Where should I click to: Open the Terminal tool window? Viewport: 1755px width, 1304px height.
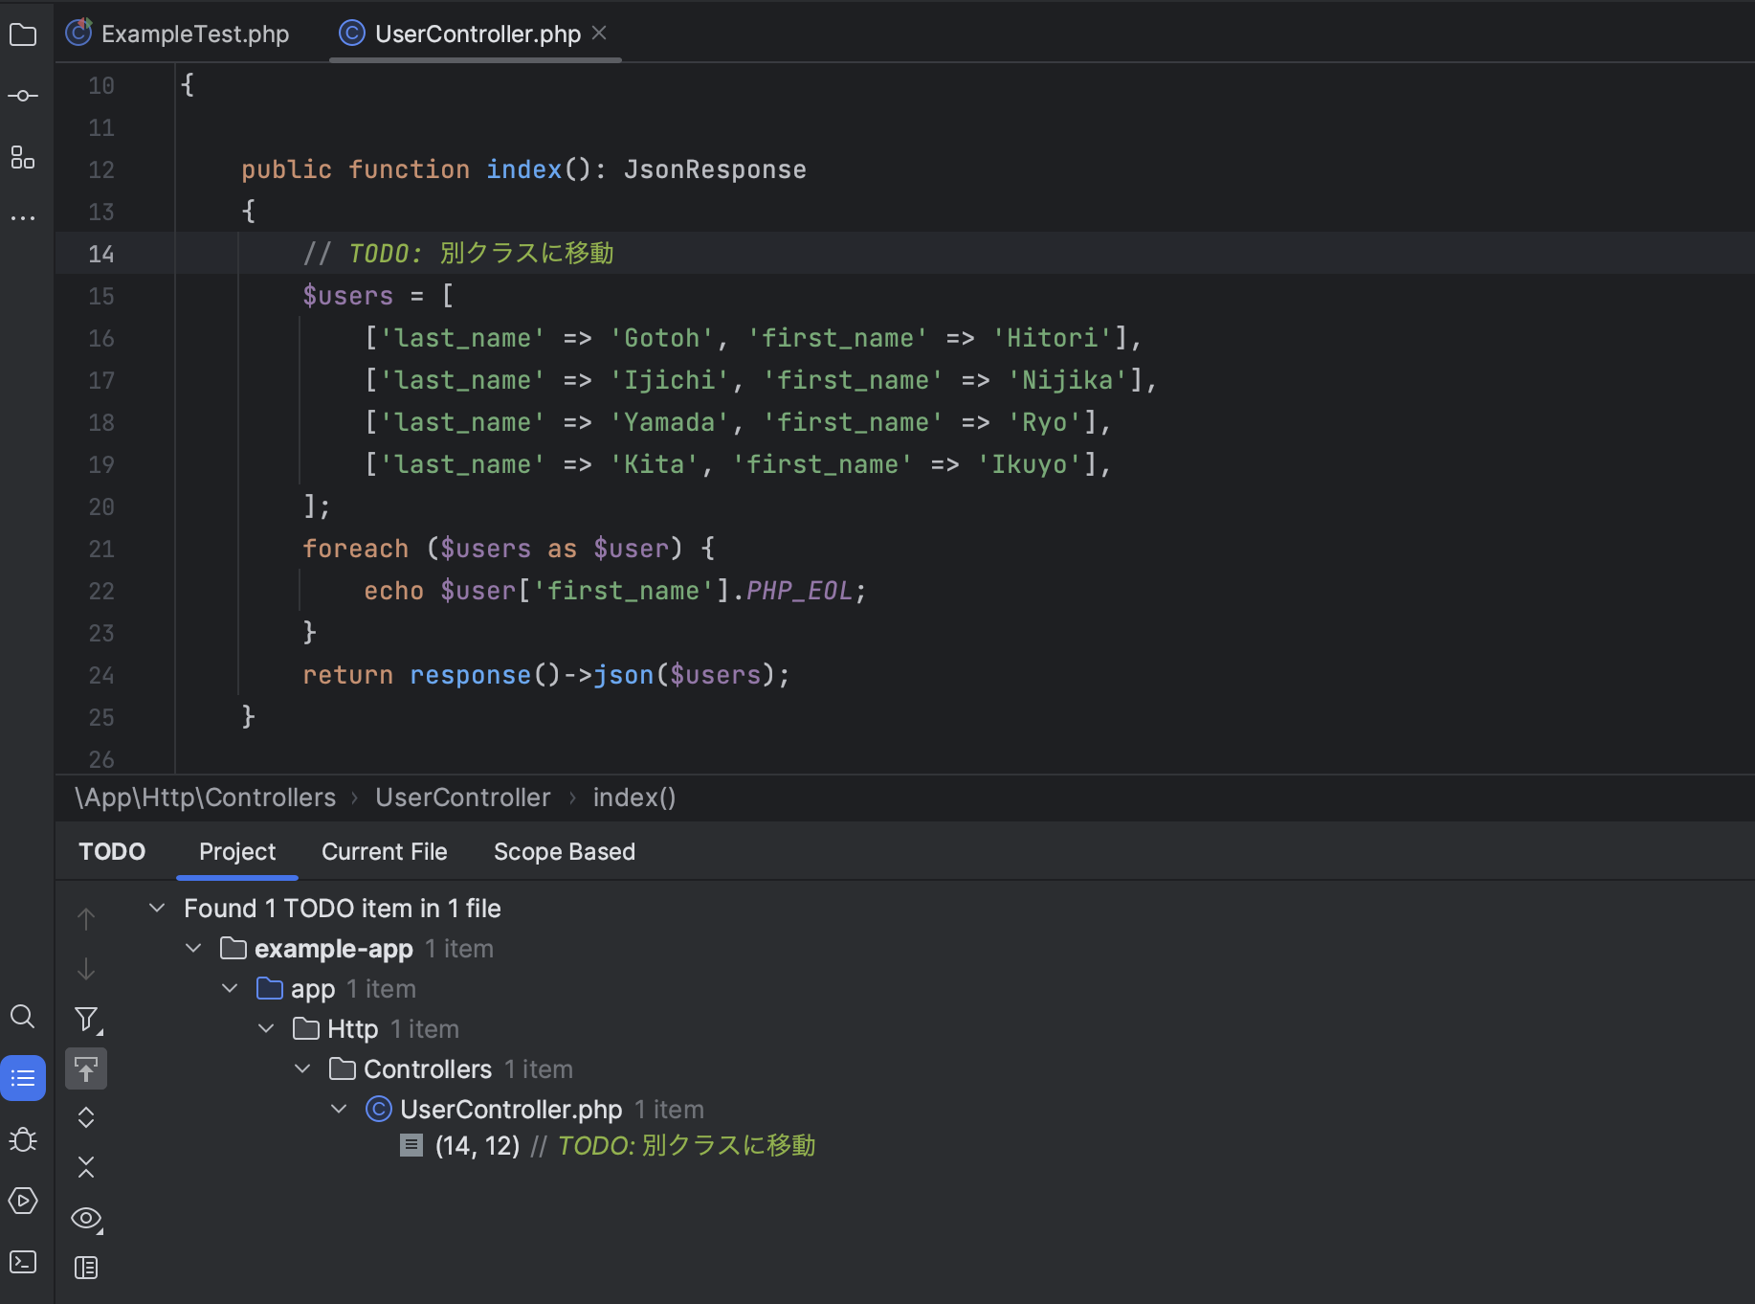tap(23, 1262)
